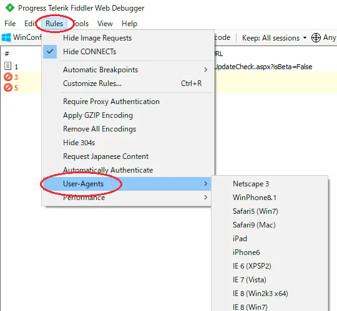
Task: Expand User-Agents submenu arrow
Action: [x=206, y=184]
